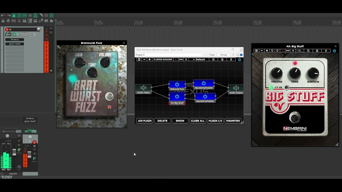Select state A in NA Nexus toolbar
The height and width of the screenshot is (192, 342).
[176, 59]
